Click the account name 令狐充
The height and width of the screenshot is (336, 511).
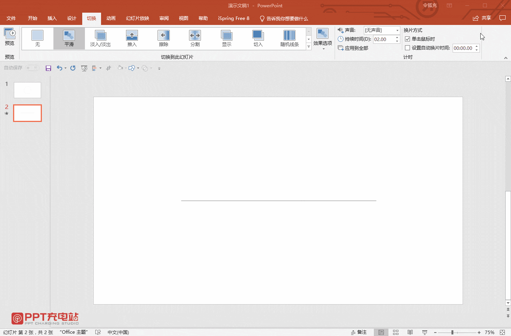pos(430,5)
